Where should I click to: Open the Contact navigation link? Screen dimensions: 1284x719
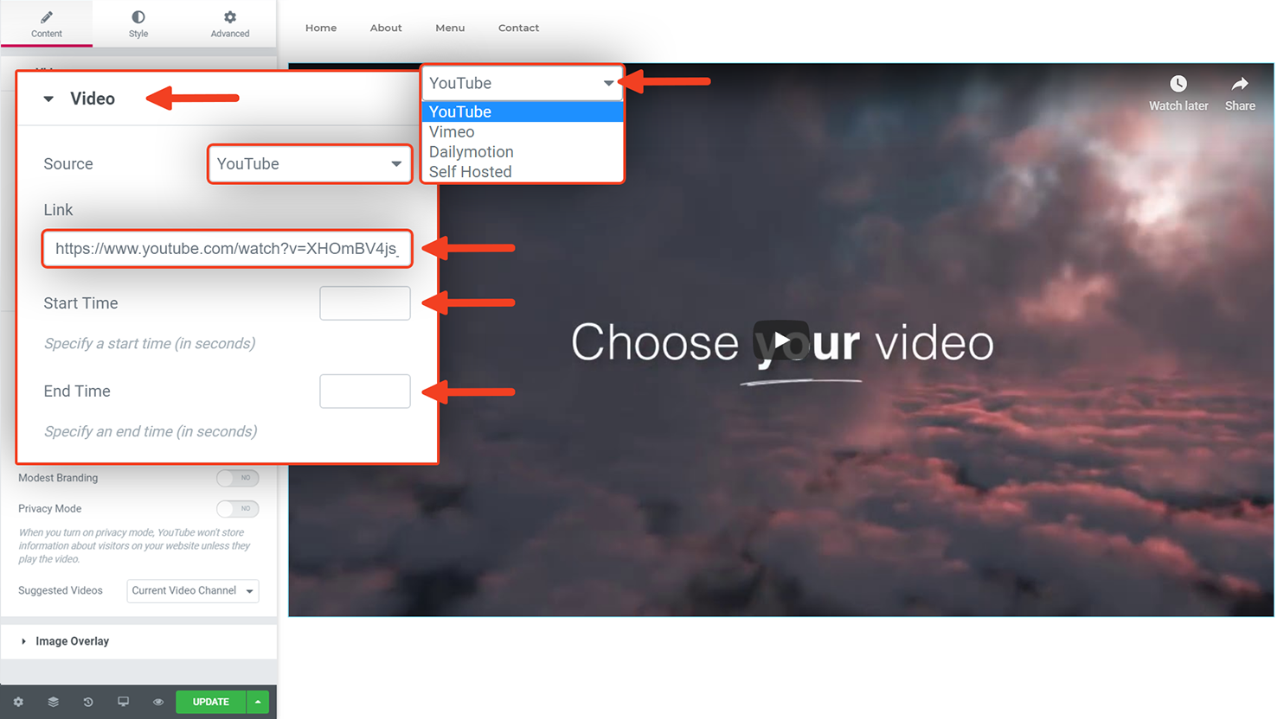coord(518,28)
